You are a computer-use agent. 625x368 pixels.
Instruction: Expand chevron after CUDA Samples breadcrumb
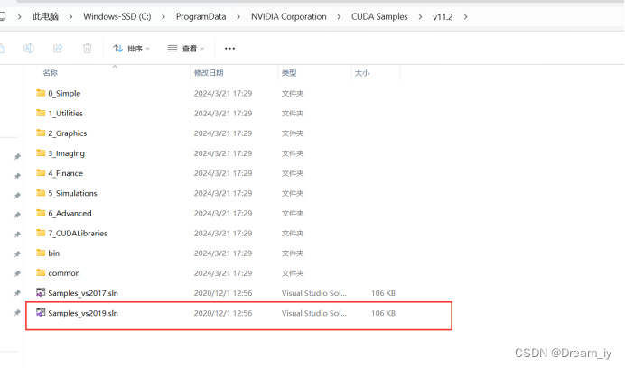[x=420, y=16]
